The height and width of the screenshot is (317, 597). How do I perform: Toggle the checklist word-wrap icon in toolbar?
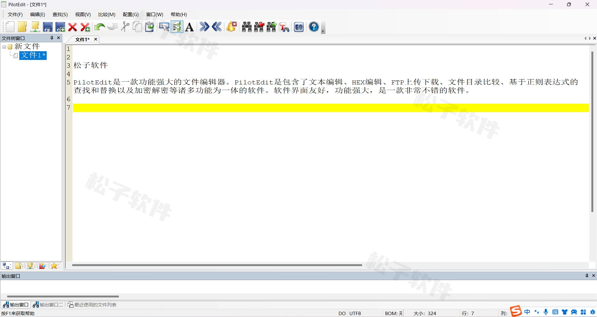click(x=177, y=27)
